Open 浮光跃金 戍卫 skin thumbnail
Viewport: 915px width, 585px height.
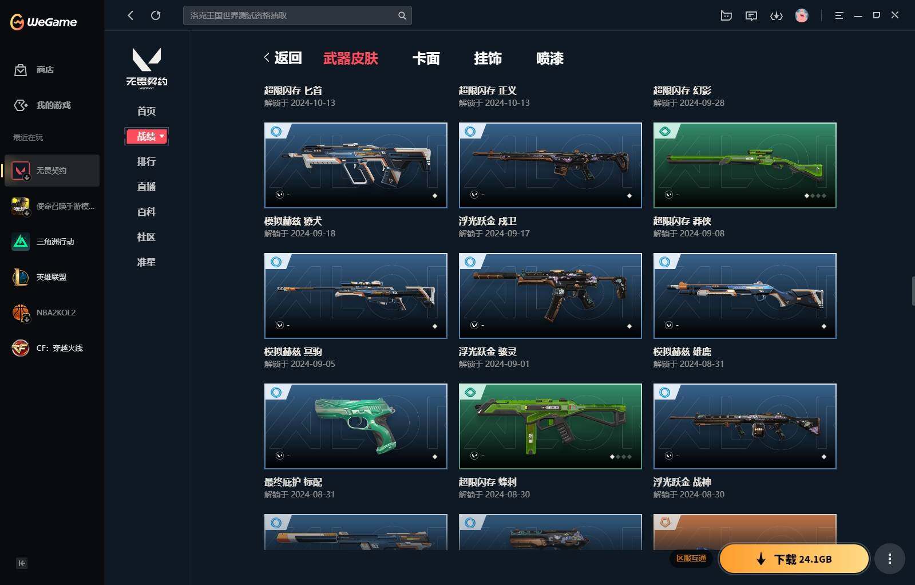point(550,165)
